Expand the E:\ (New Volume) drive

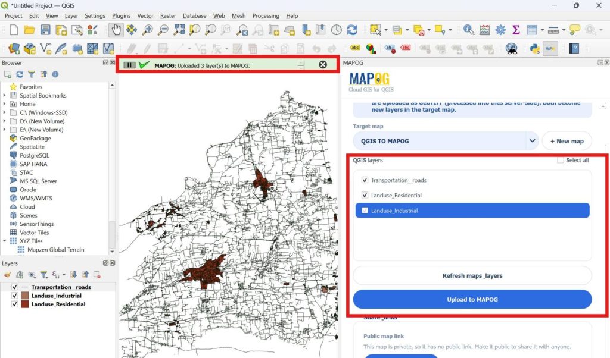pyautogui.click(x=4, y=129)
